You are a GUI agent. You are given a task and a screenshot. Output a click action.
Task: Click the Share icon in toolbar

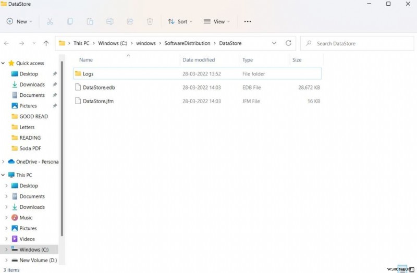point(130,21)
